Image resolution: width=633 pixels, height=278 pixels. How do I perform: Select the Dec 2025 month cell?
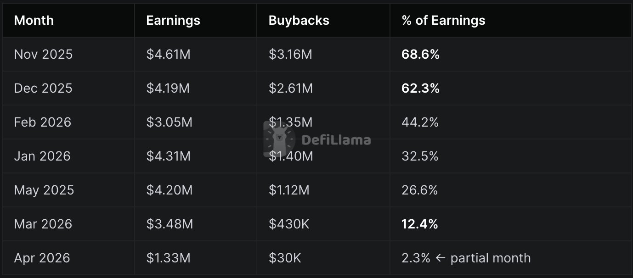click(43, 89)
